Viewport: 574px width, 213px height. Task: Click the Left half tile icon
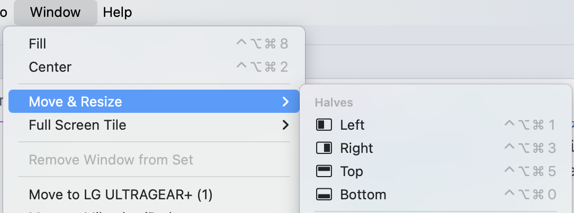click(x=324, y=125)
